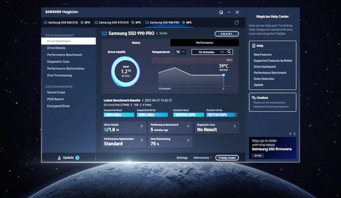Click the current temperature point on graph
This screenshot has height=198, width=341.
tap(224, 75)
